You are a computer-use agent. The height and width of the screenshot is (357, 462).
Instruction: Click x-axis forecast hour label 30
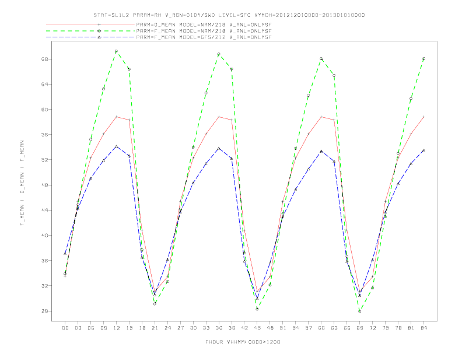(193, 328)
